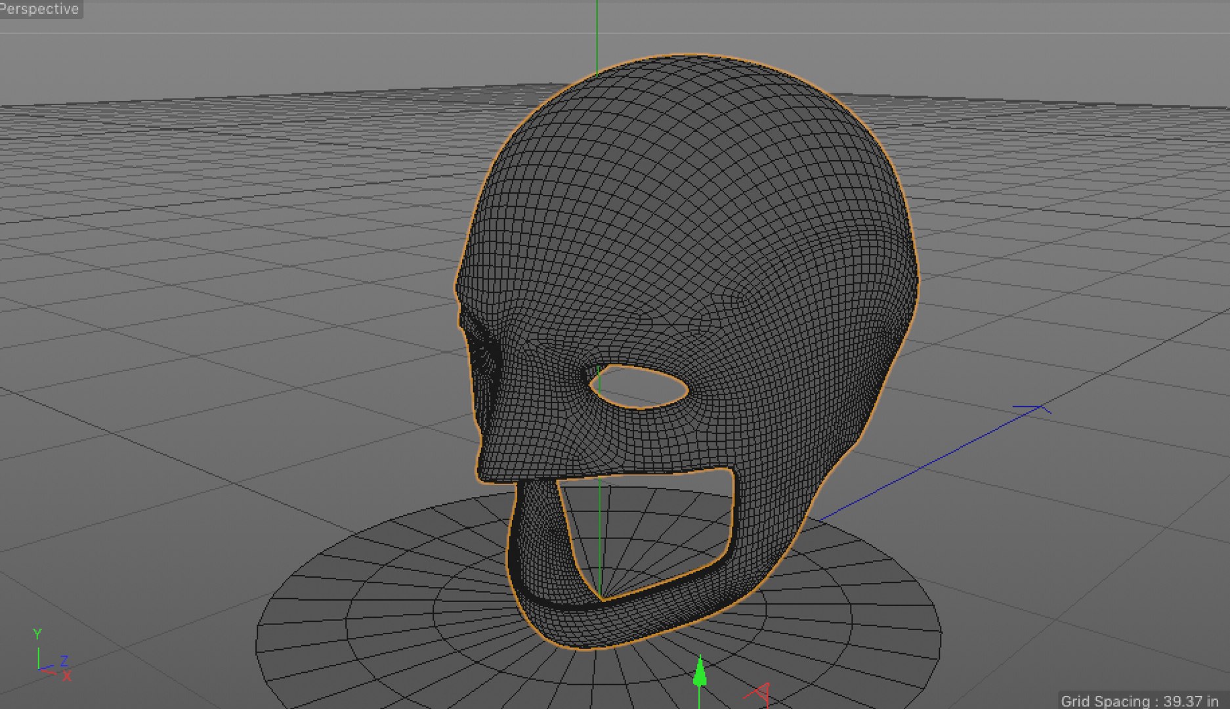Click the green Y-axis arrow handle

pos(700,672)
